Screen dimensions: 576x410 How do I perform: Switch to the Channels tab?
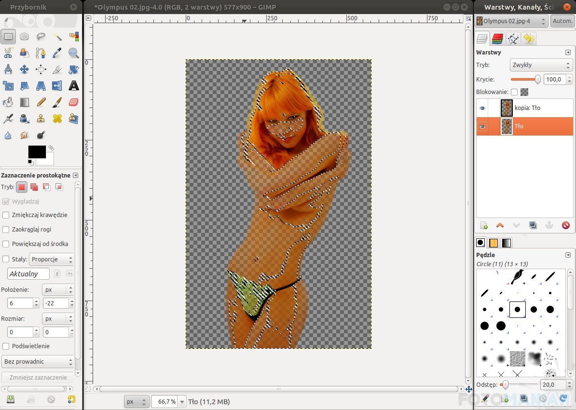(x=498, y=39)
